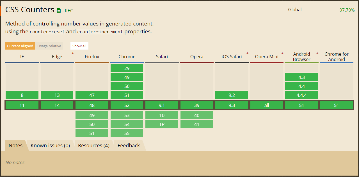Open the Feedback tab

click(129, 145)
